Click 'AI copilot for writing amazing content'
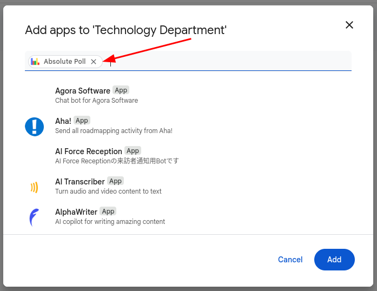The image size is (377, 291). tap(110, 222)
